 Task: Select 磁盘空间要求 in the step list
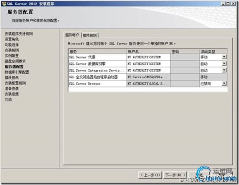15,61
